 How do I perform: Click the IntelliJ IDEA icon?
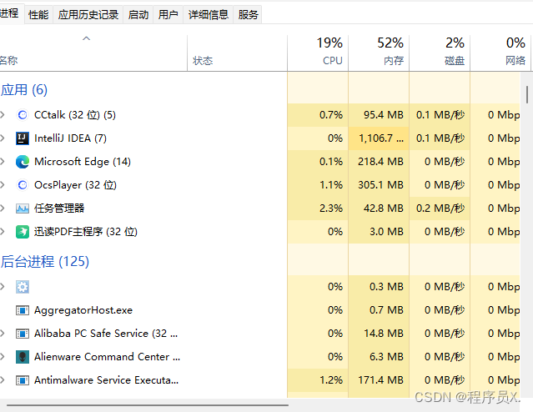(23, 138)
